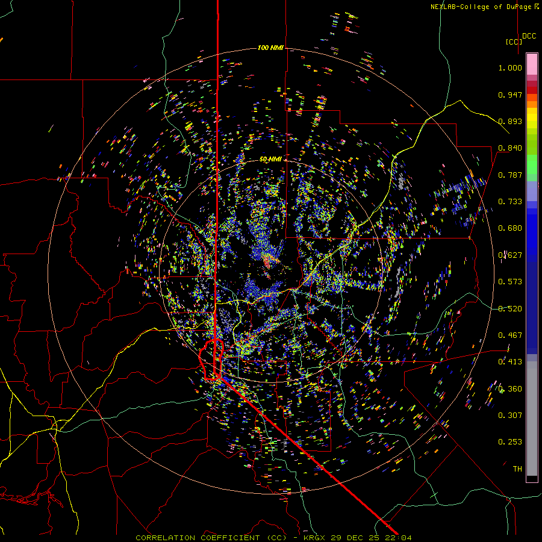Select the 0.627 legend value
Viewport: 542px width, 542px height.
pyautogui.click(x=510, y=255)
